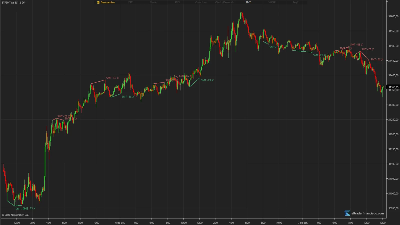Enable the Niveles module
Screen dimensions: 400x225
pyautogui.click(x=153, y=3)
